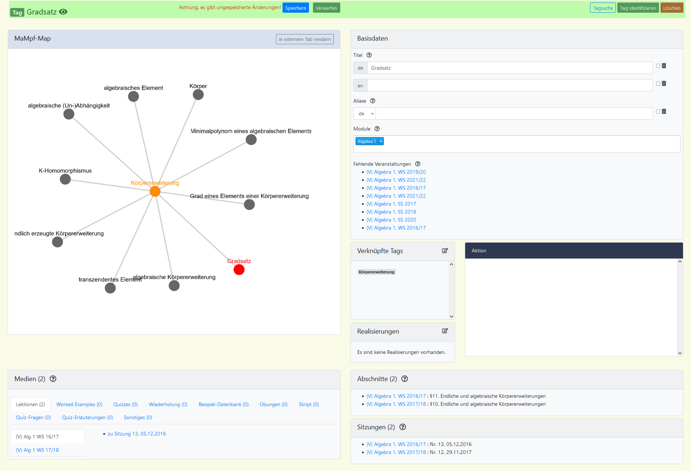Open the Körpererweiterung linked tag badge
Viewport: 691px width, 471px height.
click(x=377, y=272)
